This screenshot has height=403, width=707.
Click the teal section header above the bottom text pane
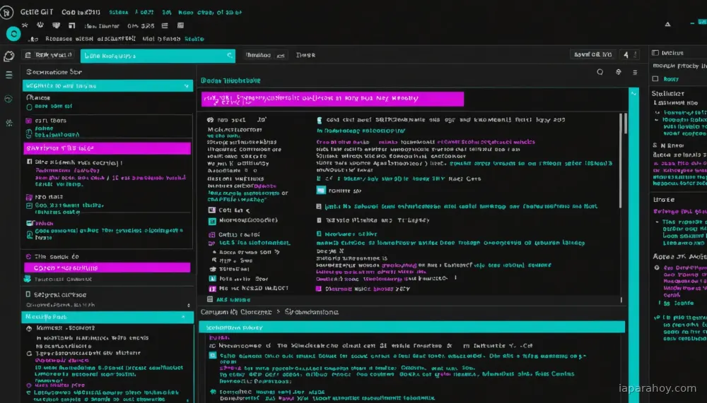pyautogui.click(x=411, y=327)
